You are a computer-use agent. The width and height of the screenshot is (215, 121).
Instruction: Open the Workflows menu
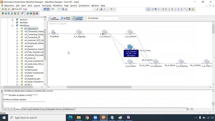click(57, 6)
